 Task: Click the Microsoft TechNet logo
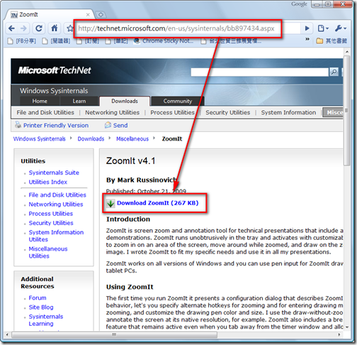tap(55, 70)
